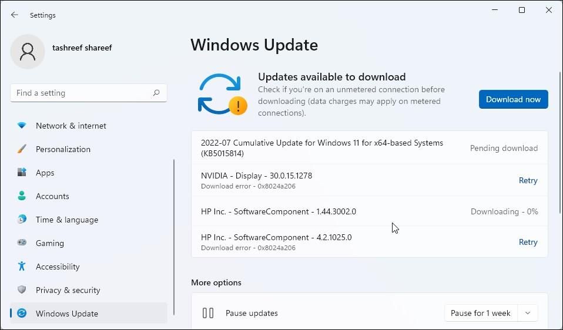The image size is (563, 330).
Task: Click the Pause updates label
Action: [252, 313]
